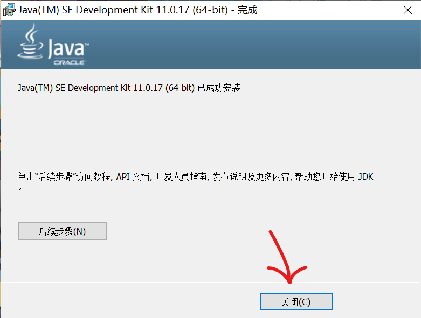The image size is (421, 318).
Task: Click '11.0.17 (64-bit)' in the success message
Action: click(164, 88)
